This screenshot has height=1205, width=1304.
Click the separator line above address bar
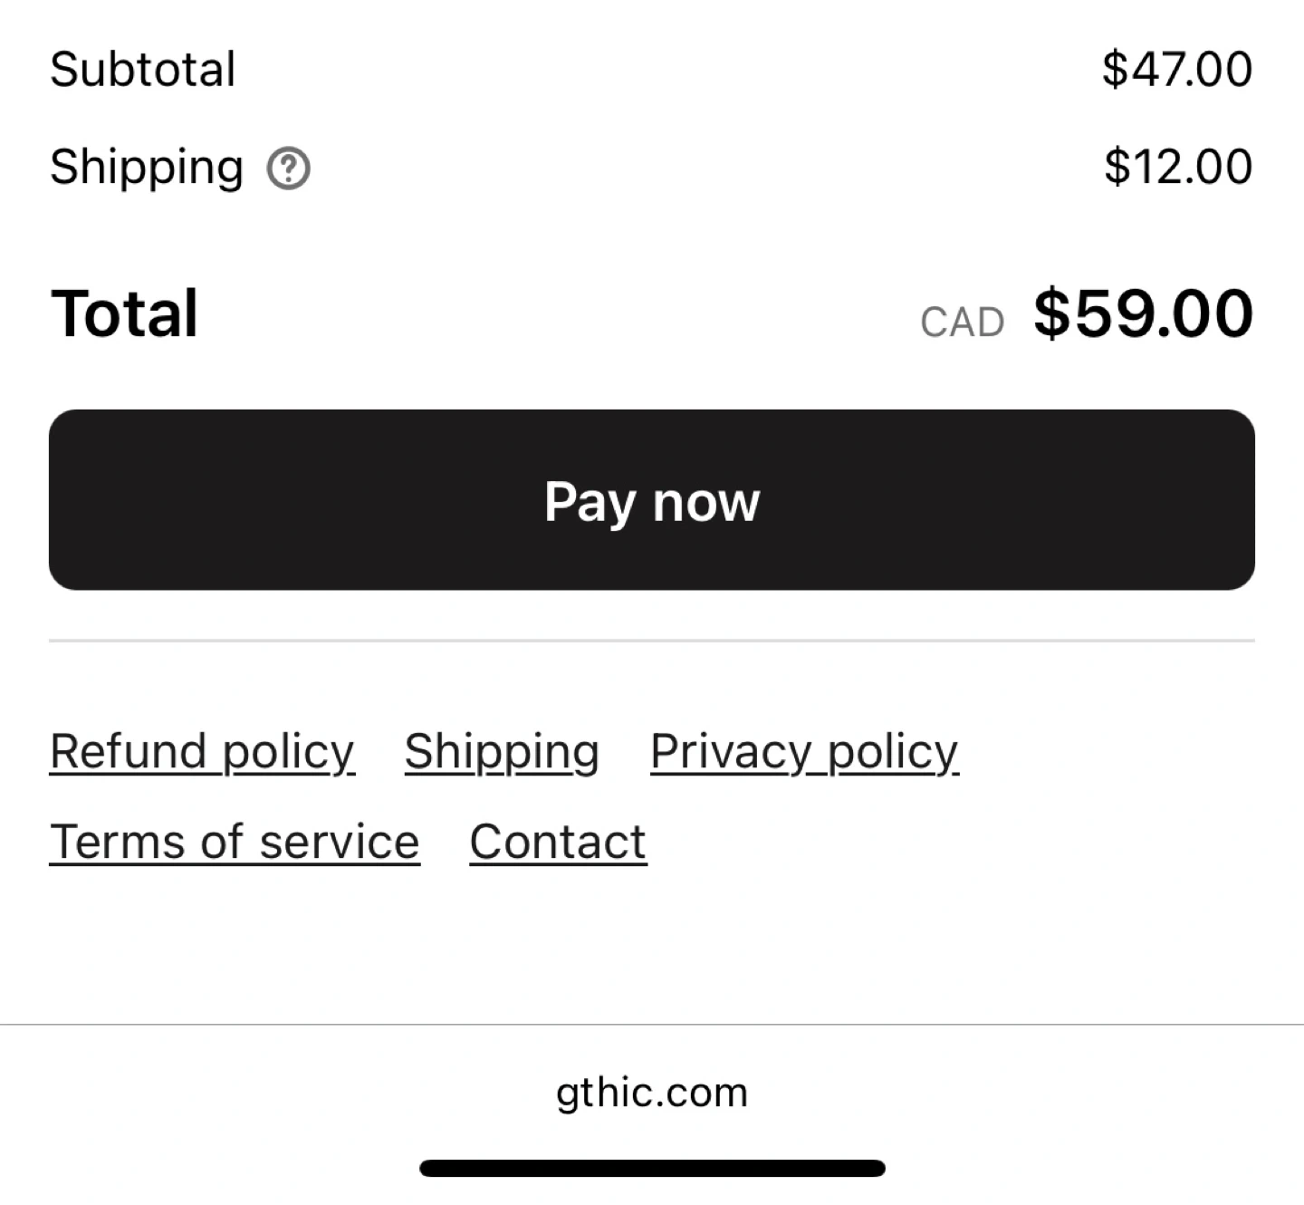[652, 1025]
